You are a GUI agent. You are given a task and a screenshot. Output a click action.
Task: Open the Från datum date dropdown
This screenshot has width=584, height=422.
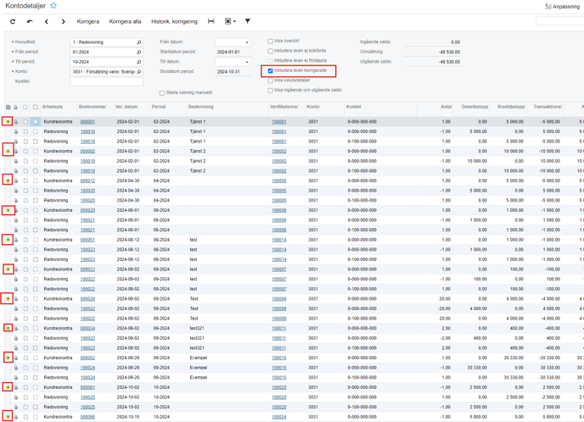[247, 42]
